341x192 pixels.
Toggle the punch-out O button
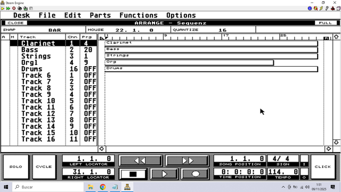[x=304, y=174]
